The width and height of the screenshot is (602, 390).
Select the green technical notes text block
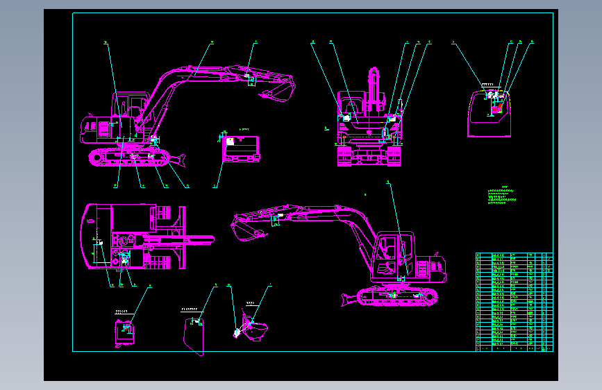502,196
